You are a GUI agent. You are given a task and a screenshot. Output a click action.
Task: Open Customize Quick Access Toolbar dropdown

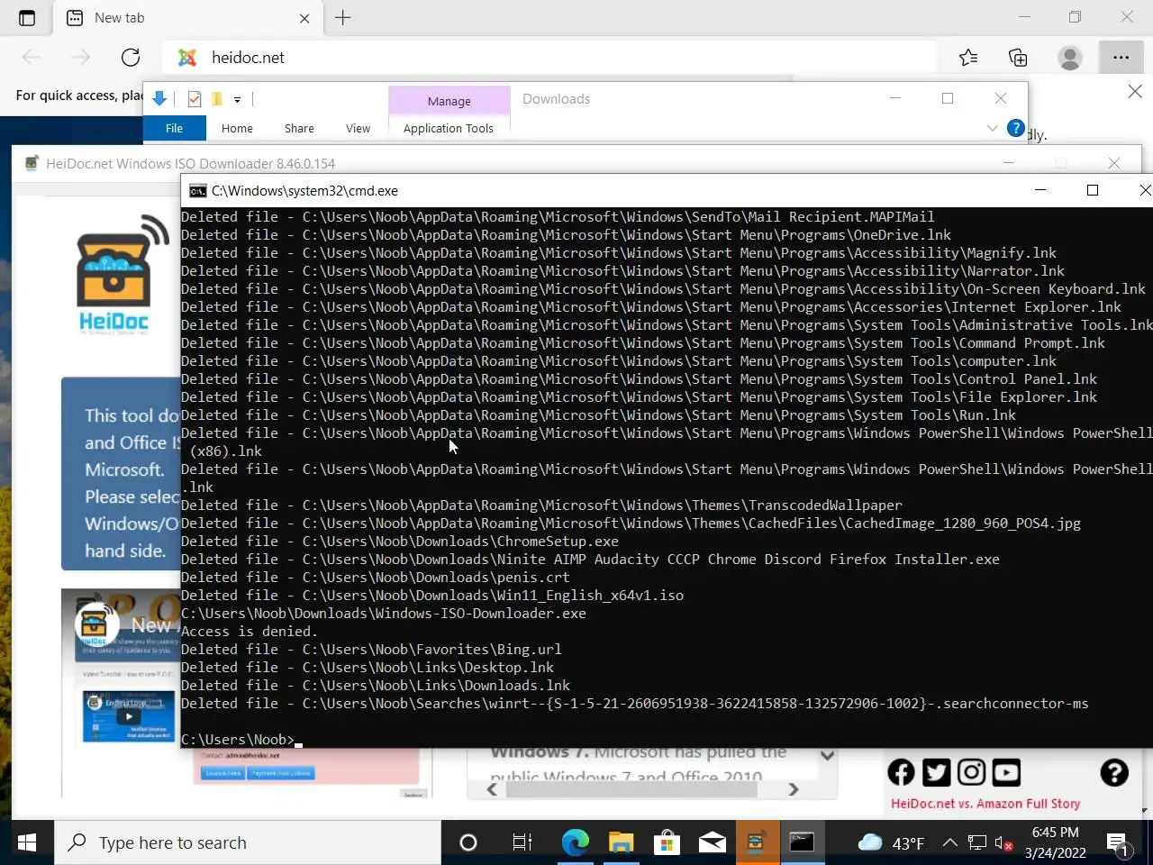point(237,100)
